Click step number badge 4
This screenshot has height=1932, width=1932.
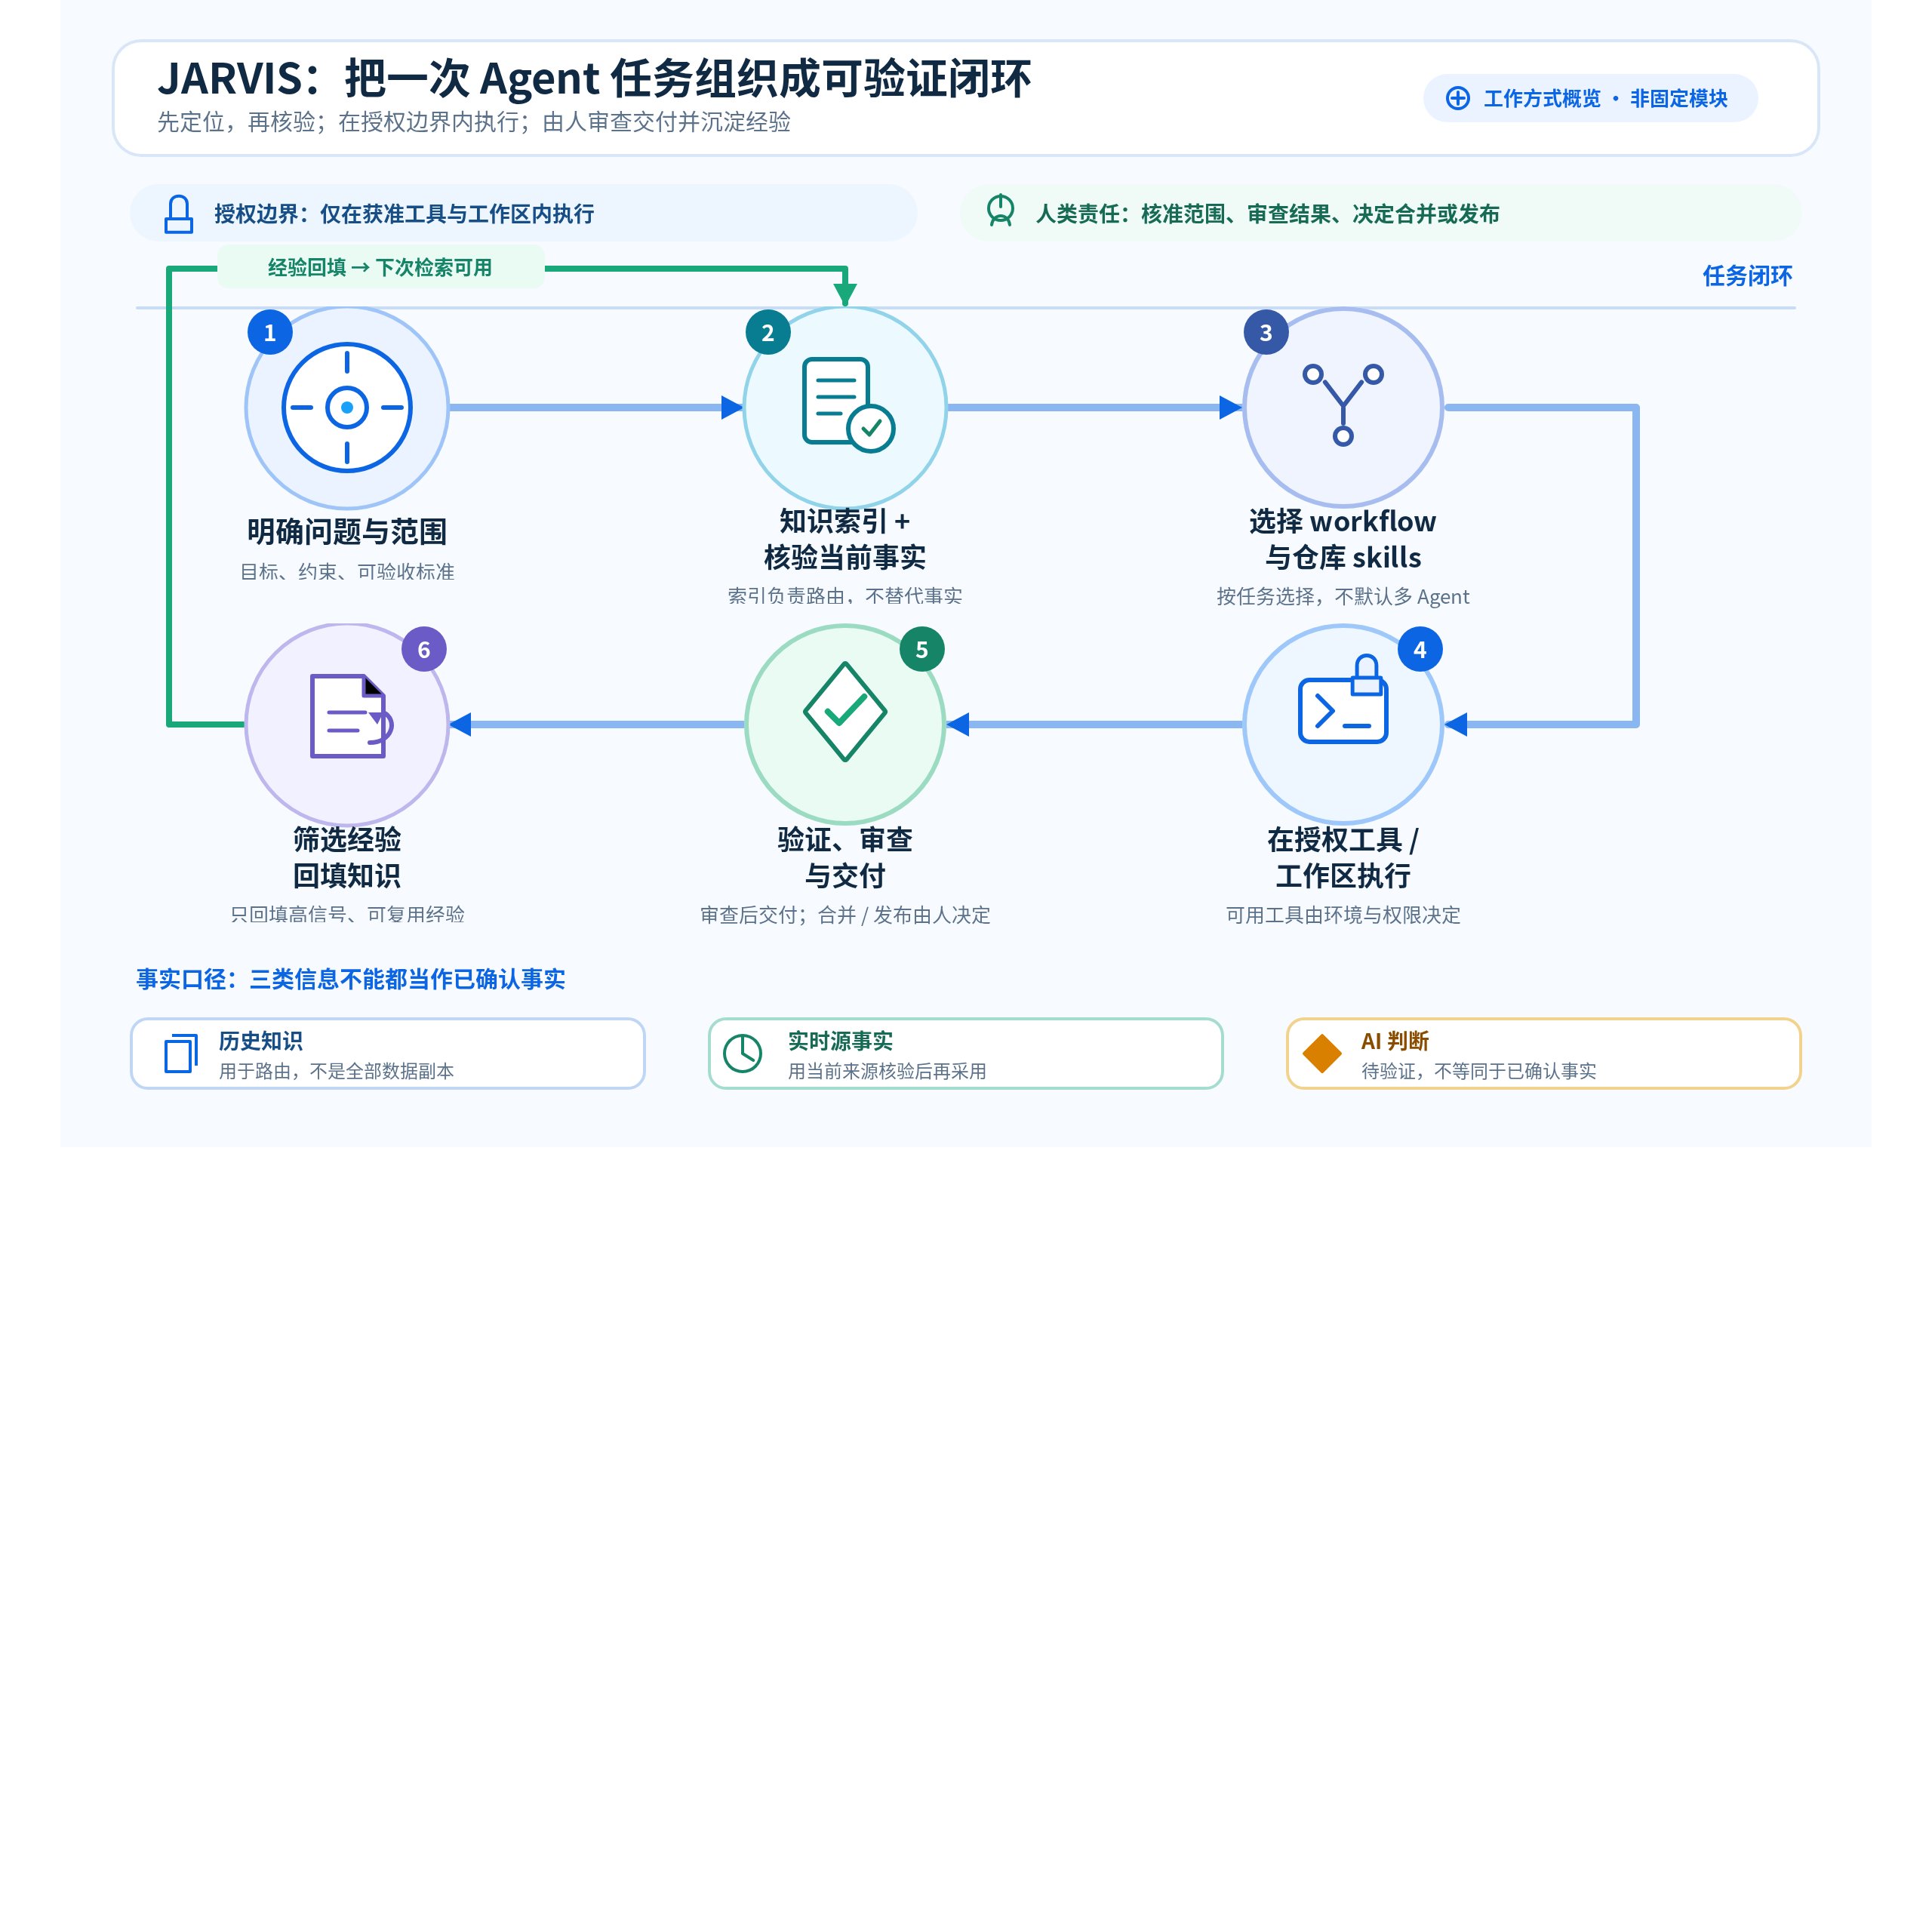[x=1420, y=649]
